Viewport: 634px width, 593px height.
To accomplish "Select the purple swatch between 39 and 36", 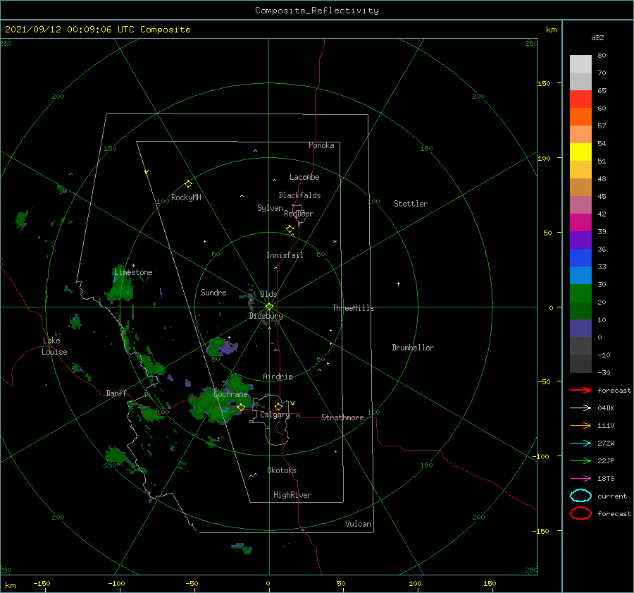I will pos(580,240).
